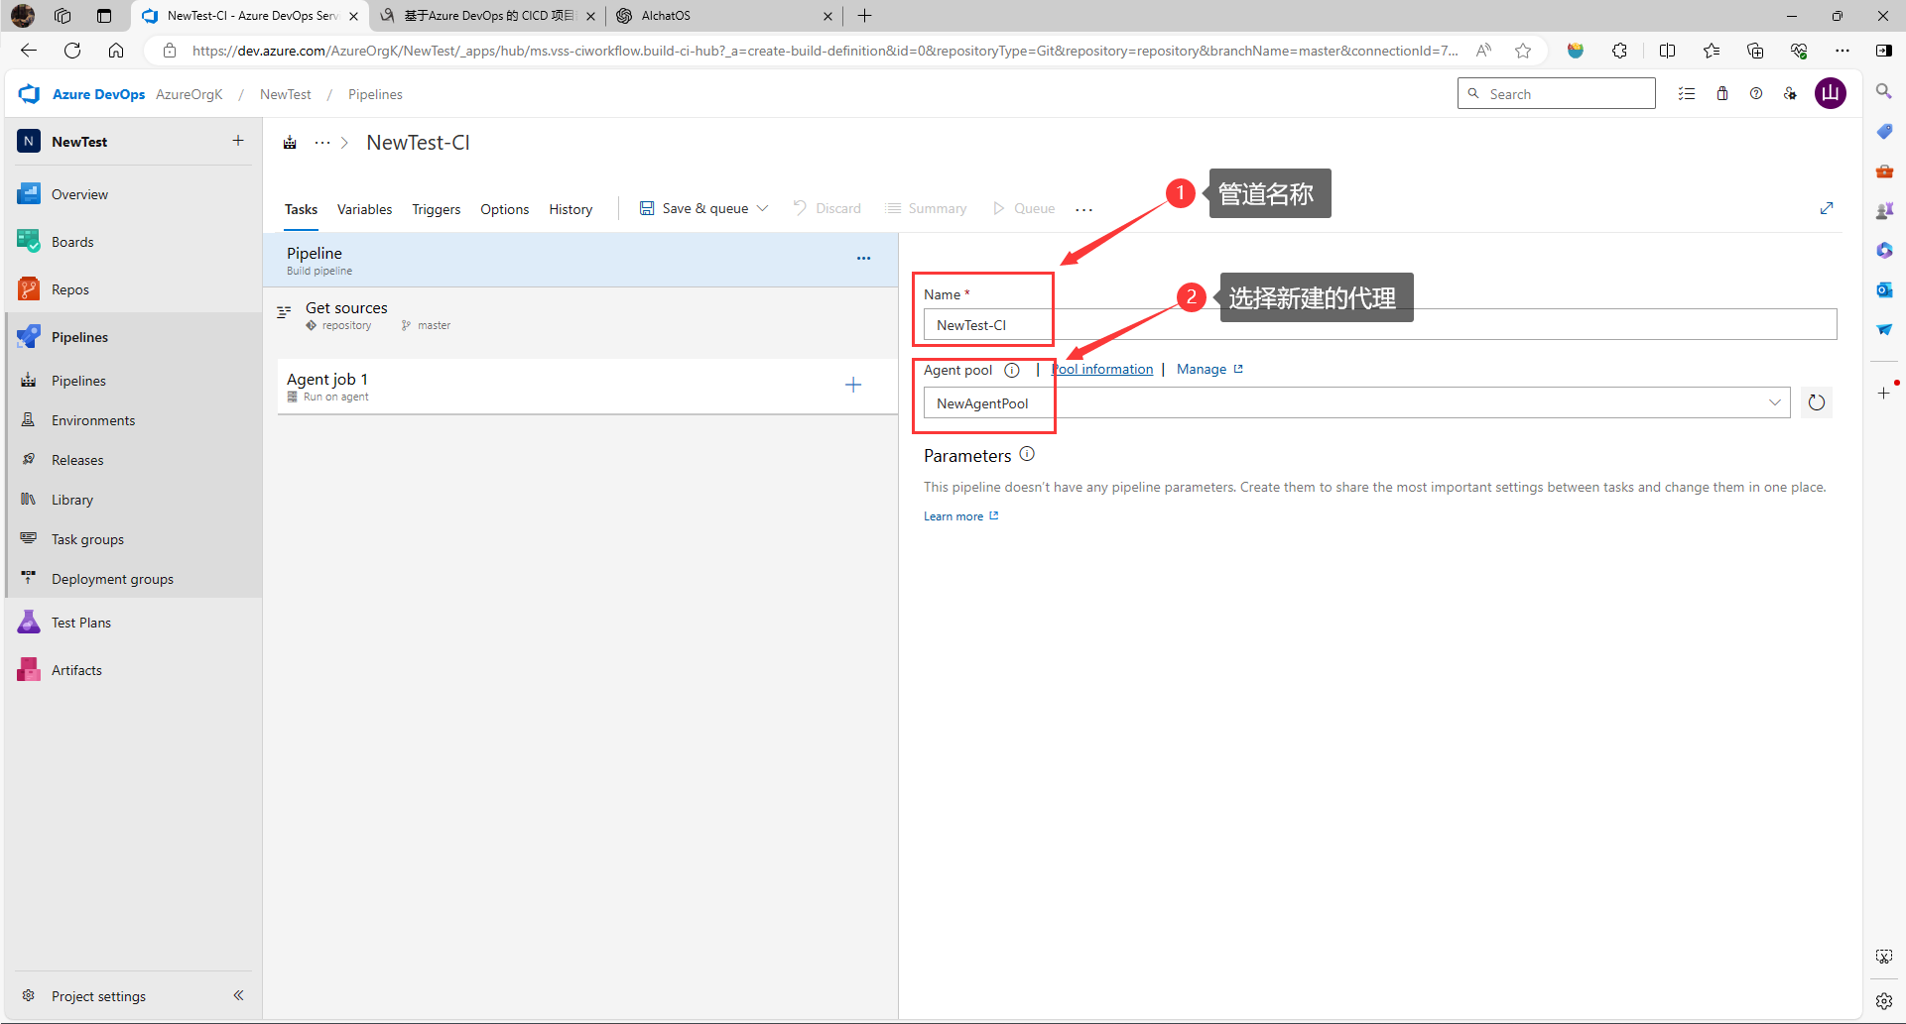Open browser Settings and more menu
The image size is (1906, 1024).
(x=1842, y=51)
